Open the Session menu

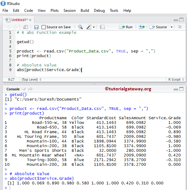pyautogui.click(x=69, y=11)
